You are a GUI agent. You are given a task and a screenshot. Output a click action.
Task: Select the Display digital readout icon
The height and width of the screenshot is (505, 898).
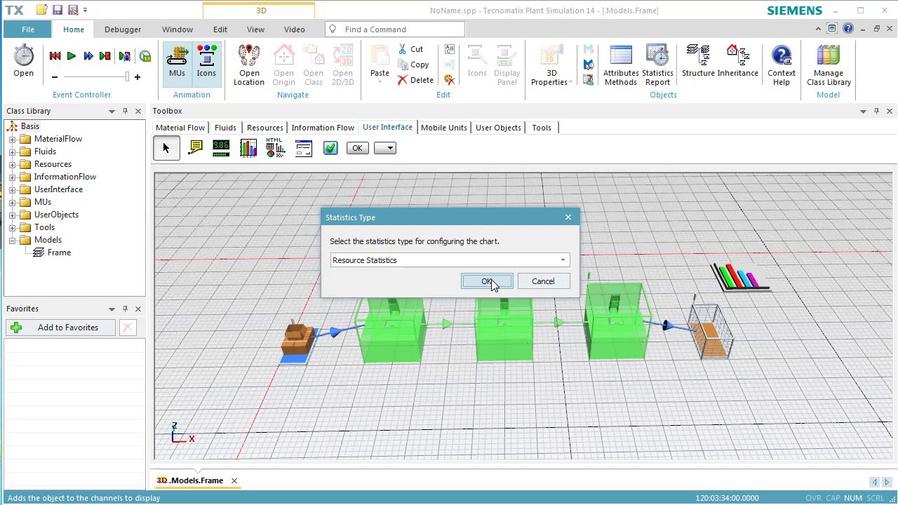tap(221, 148)
